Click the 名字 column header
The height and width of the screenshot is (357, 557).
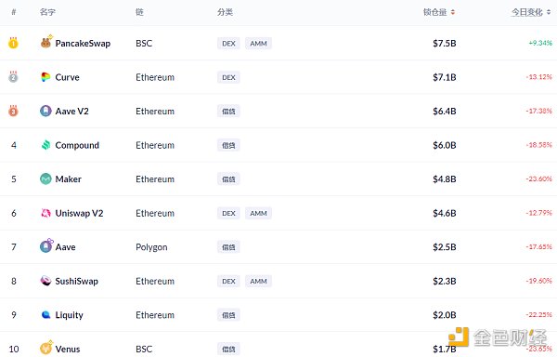(x=47, y=12)
